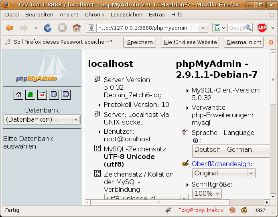
Task: Open the 100% Schriftgröße dropdown
Action: (x=207, y=193)
